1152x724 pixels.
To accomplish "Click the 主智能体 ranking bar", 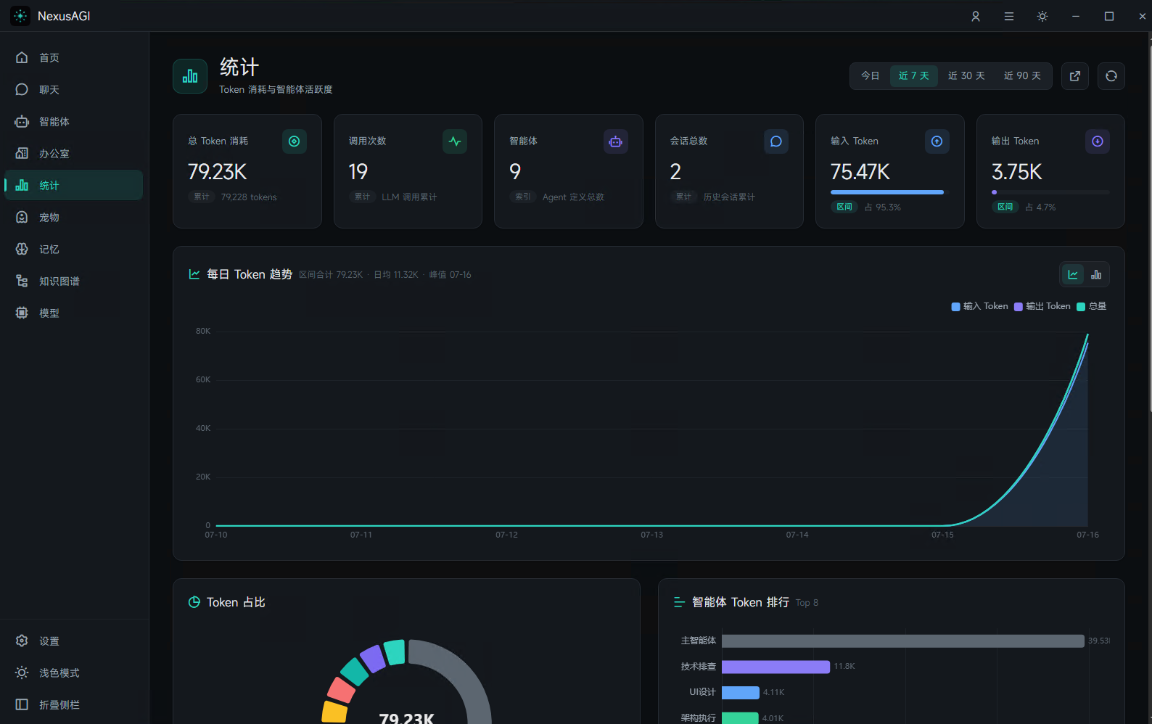I will click(903, 641).
